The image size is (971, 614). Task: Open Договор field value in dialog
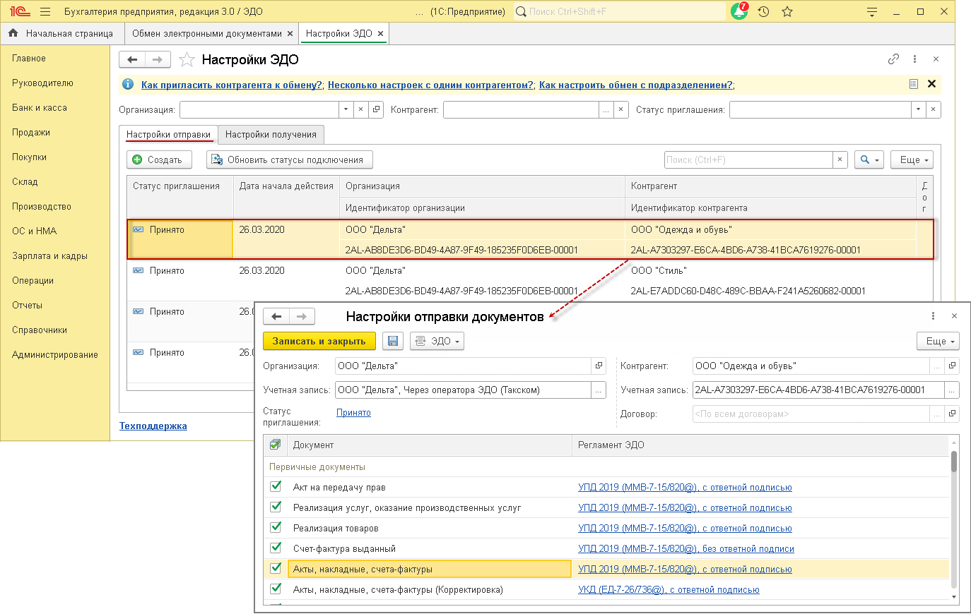click(952, 414)
